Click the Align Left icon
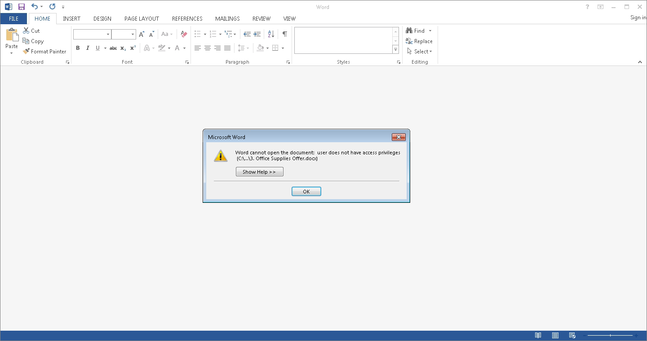This screenshot has height=341, width=647. coord(198,48)
